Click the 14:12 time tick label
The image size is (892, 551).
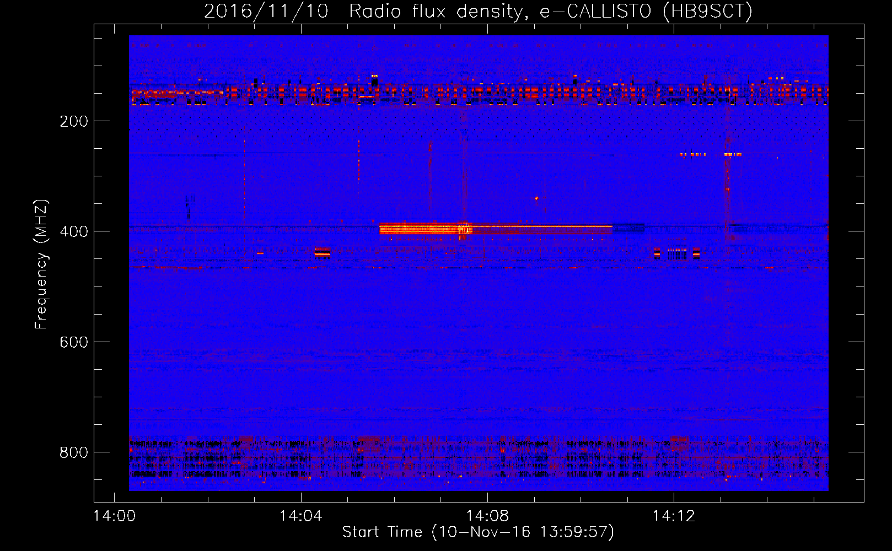[x=674, y=516]
